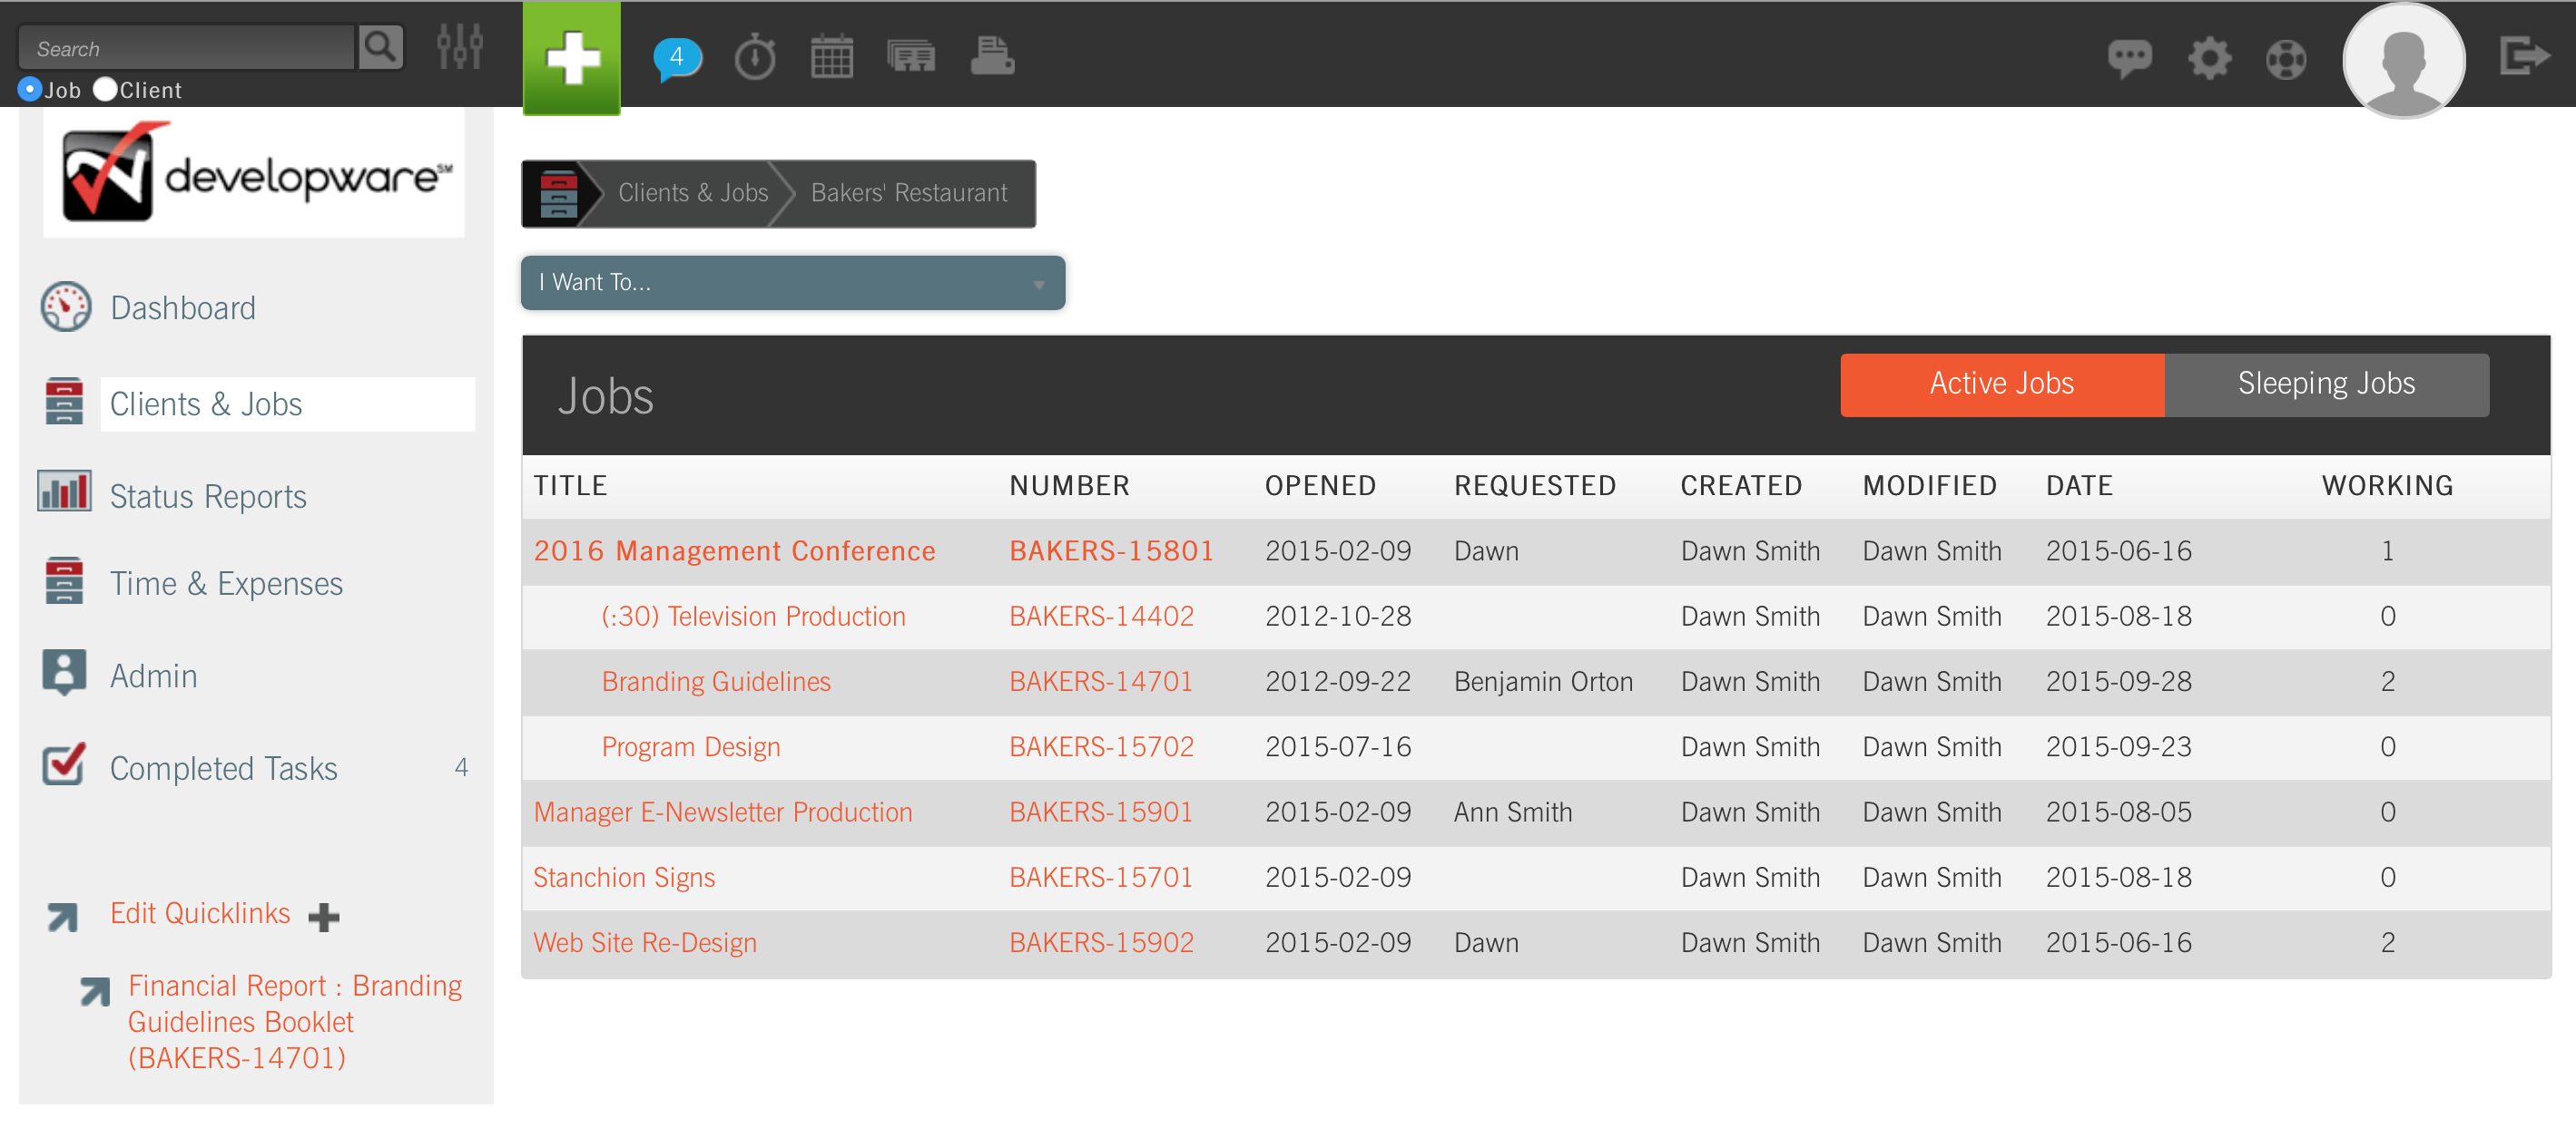Click the Dashboard gauge icon
The width and height of the screenshot is (2576, 1128).
tap(66, 306)
